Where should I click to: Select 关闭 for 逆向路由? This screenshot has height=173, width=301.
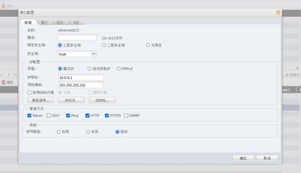point(88,132)
